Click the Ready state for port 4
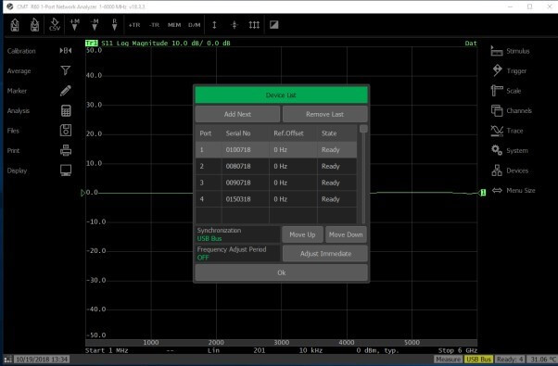Image resolution: width=558 pixels, height=366 pixels. pyautogui.click(x=337, y=199)
